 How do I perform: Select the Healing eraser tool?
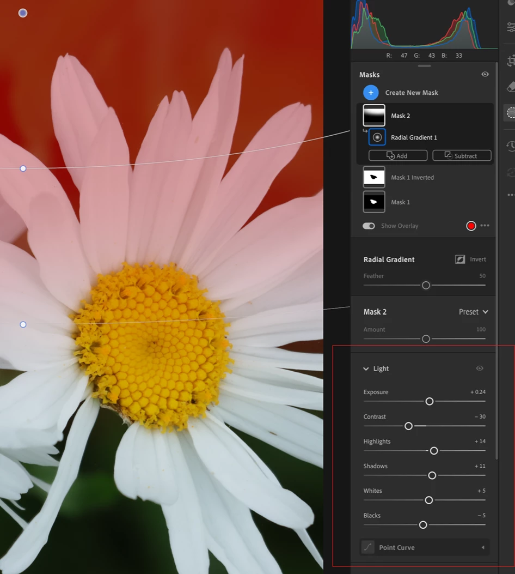tap(511, 87)
